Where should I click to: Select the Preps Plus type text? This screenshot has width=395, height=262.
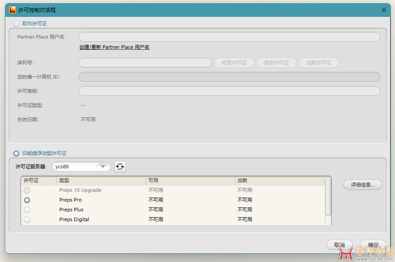point(71,210)
